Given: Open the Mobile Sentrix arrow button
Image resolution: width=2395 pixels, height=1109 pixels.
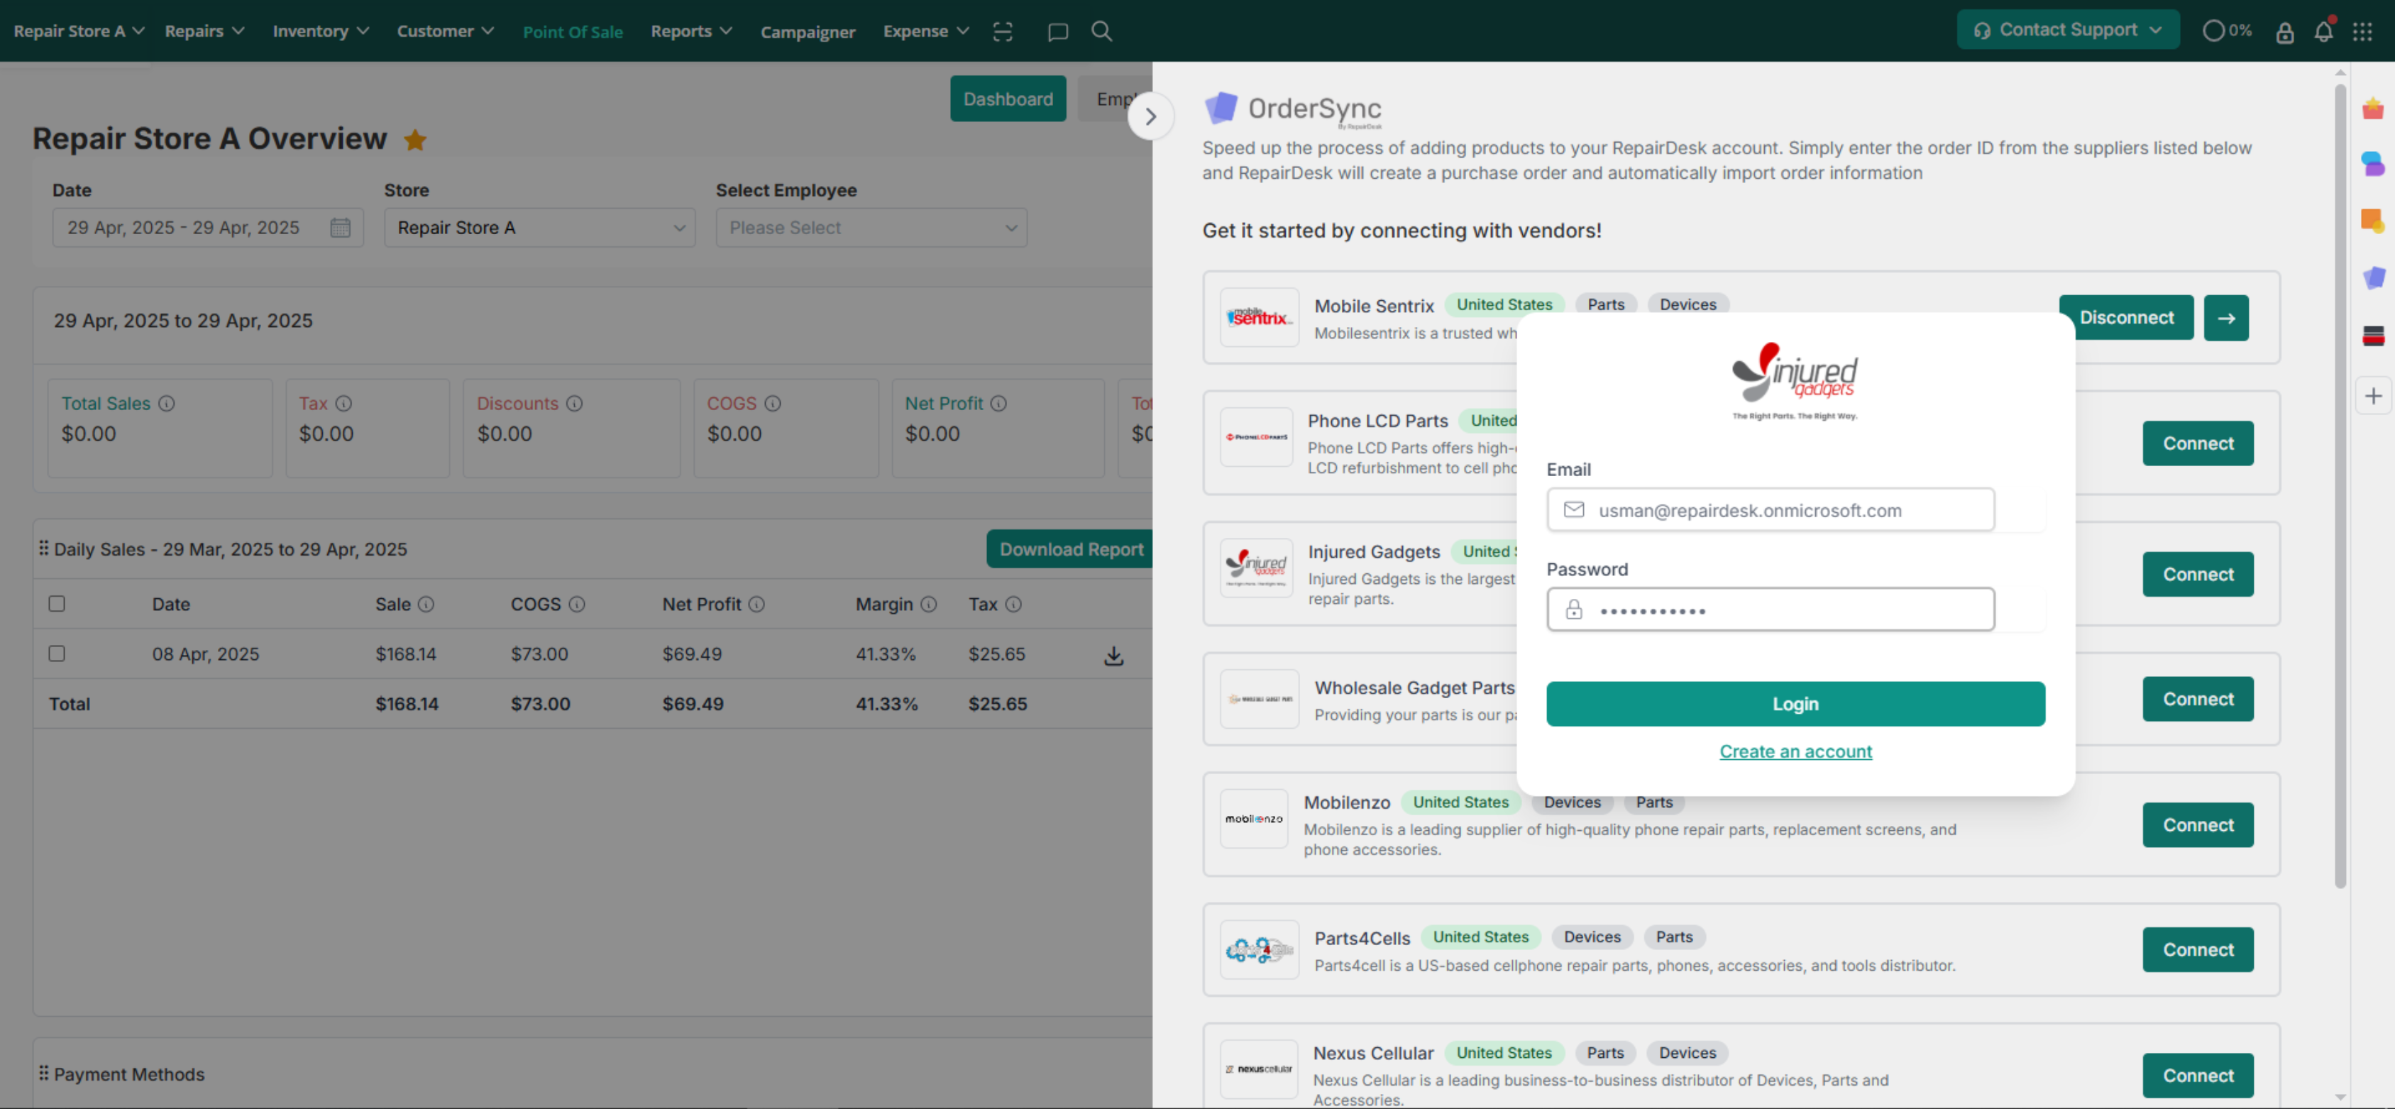Looking at the screenshot, I should (2226, 318).
